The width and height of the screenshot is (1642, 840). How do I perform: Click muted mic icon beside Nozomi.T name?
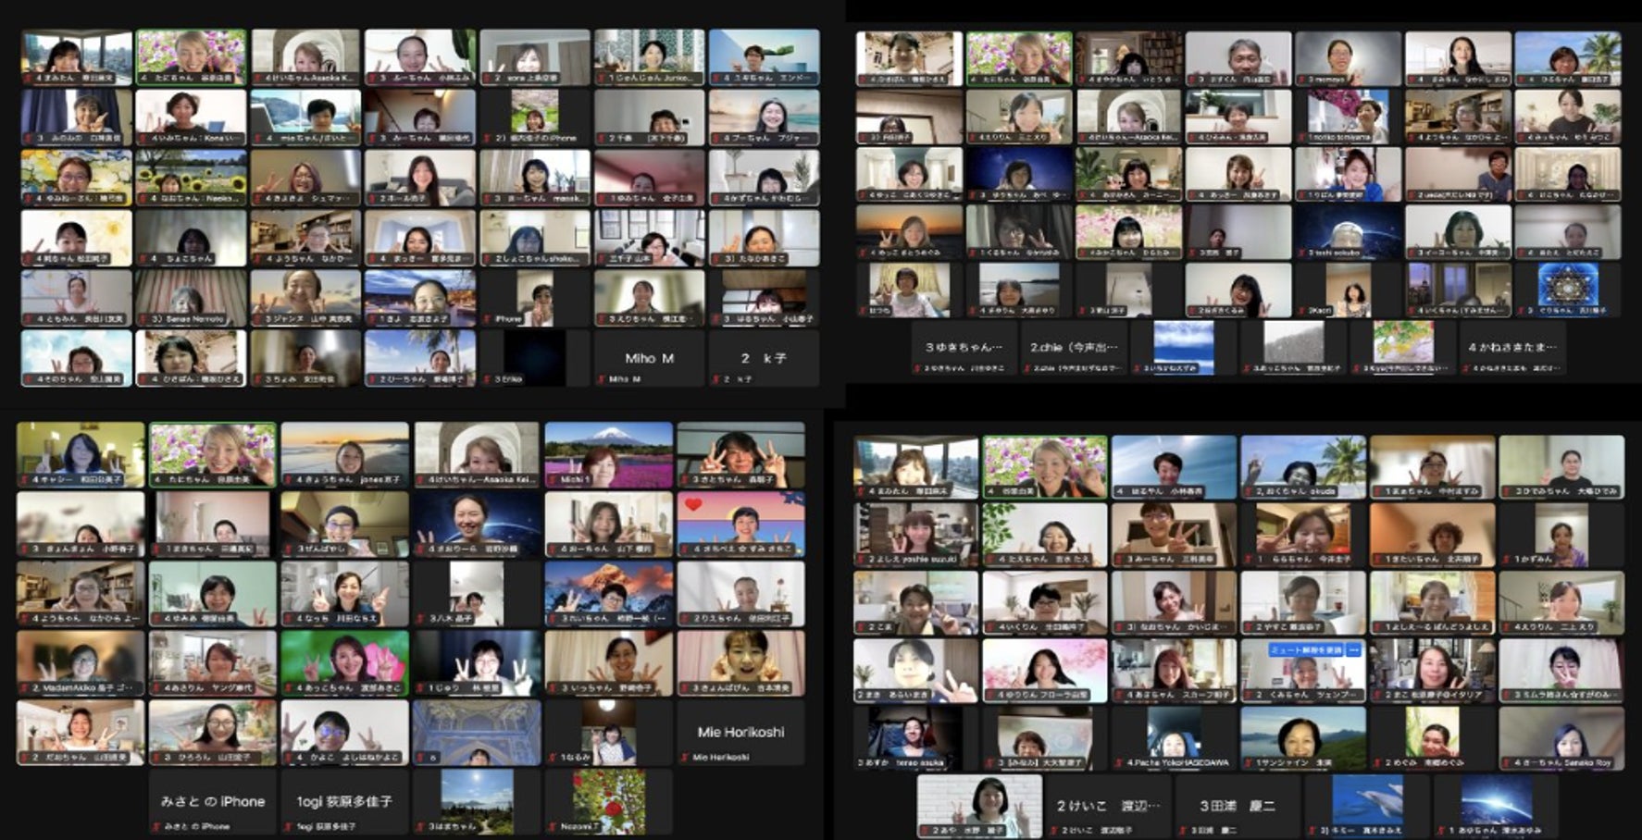coord(554,826)
